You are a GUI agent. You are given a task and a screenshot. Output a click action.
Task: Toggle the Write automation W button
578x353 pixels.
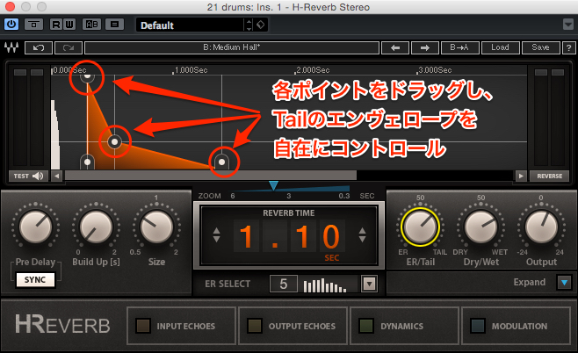point(69,25)
